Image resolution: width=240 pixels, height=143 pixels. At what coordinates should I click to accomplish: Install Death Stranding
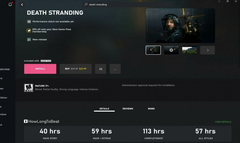click(40, 69)
